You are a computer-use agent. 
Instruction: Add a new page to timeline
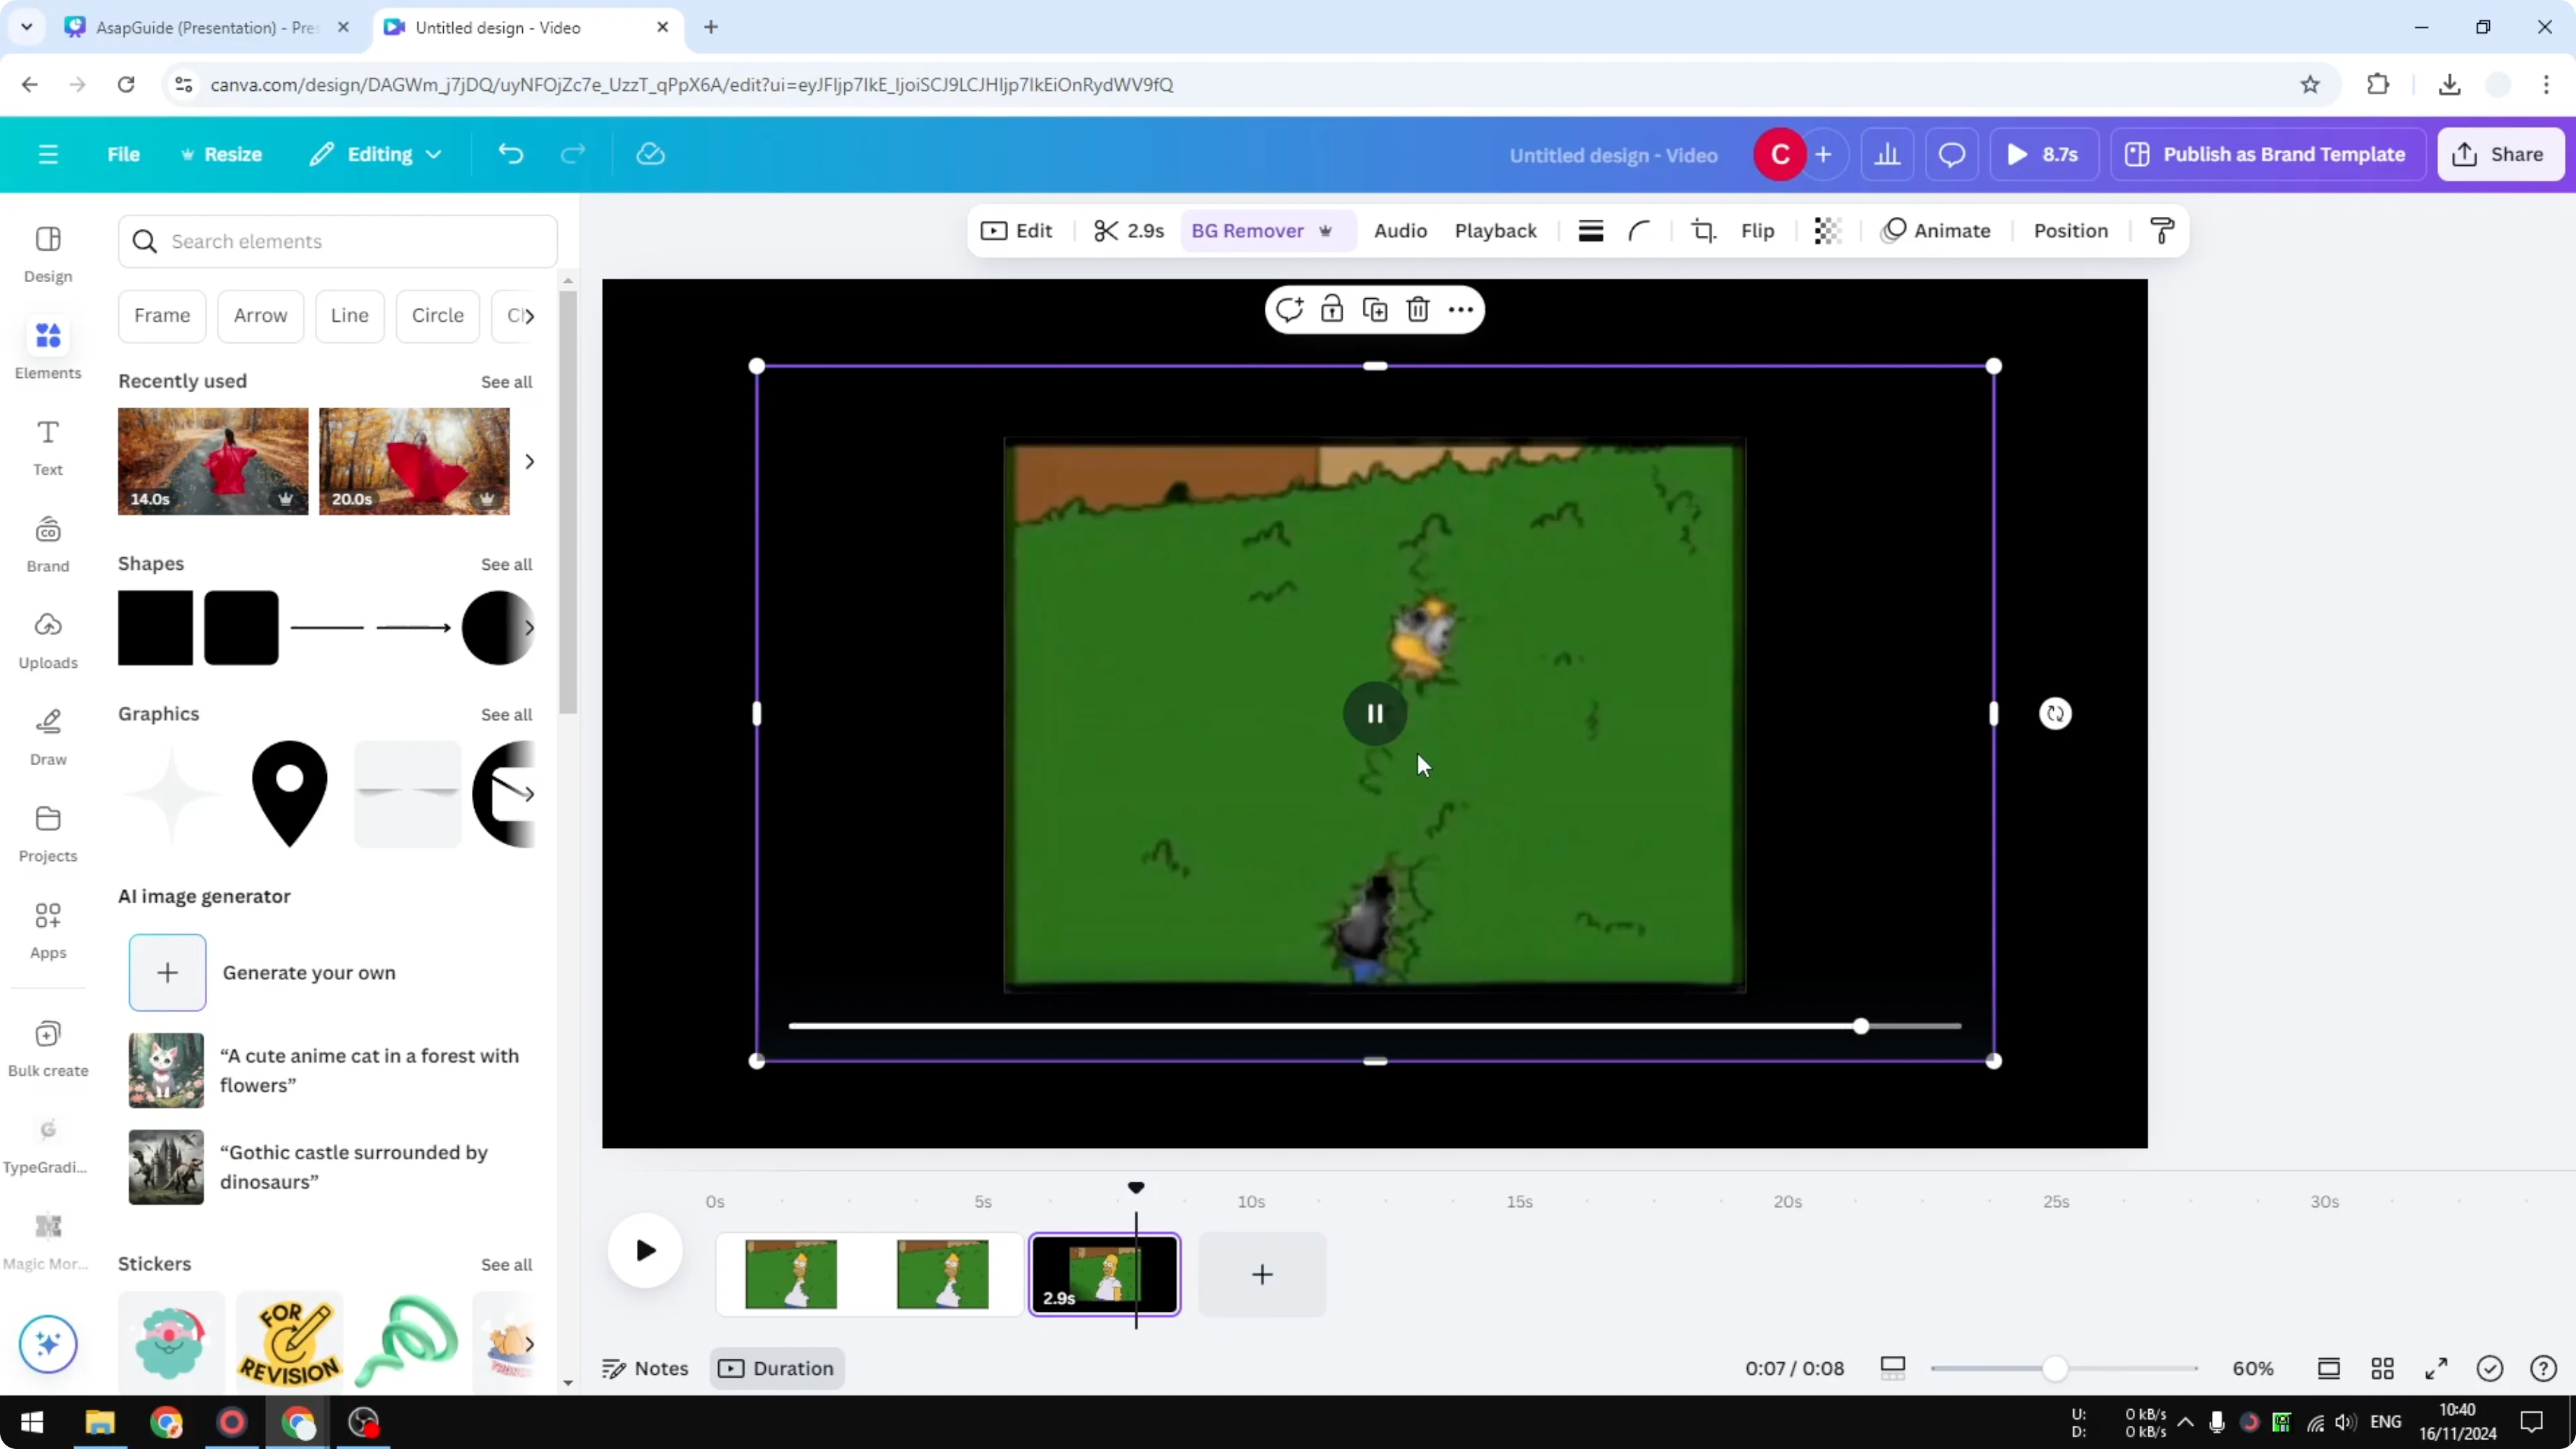[1262, 1274]
